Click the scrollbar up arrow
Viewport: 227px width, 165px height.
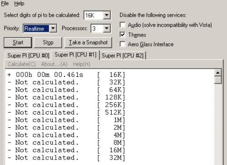pos(218,73)
